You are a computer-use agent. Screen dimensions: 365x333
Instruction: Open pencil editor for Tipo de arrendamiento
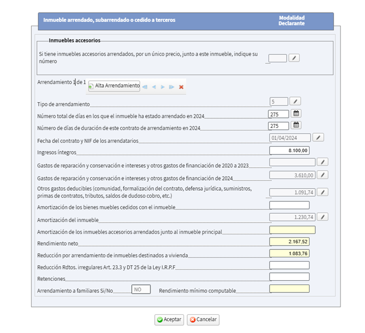pyautogui.click(x=295, y=101)
